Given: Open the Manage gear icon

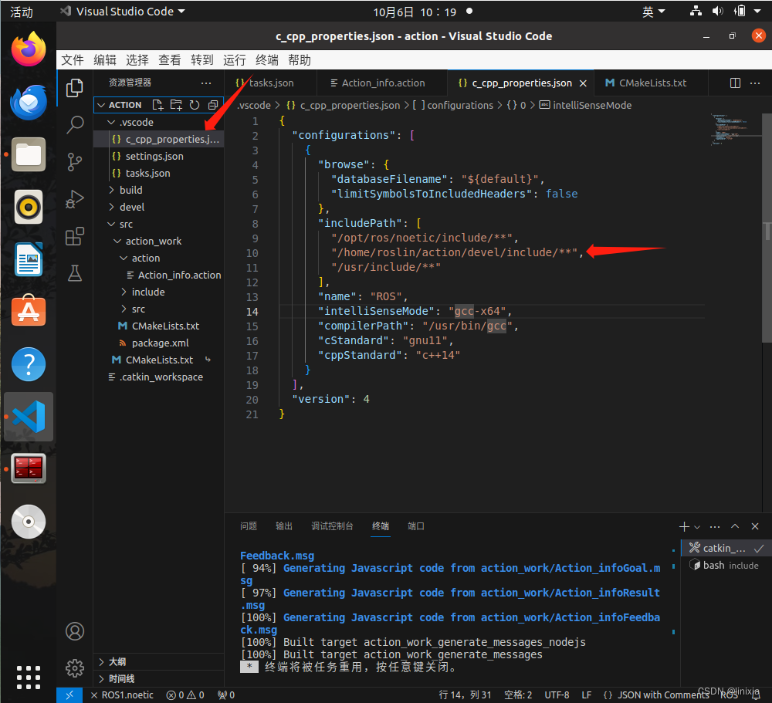Looking at the screenshot, I should pyautogui.click(x=75, y=668).
